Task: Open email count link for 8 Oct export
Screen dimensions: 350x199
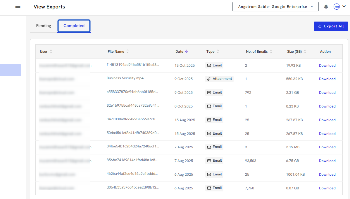Action: tap(246, 106)
